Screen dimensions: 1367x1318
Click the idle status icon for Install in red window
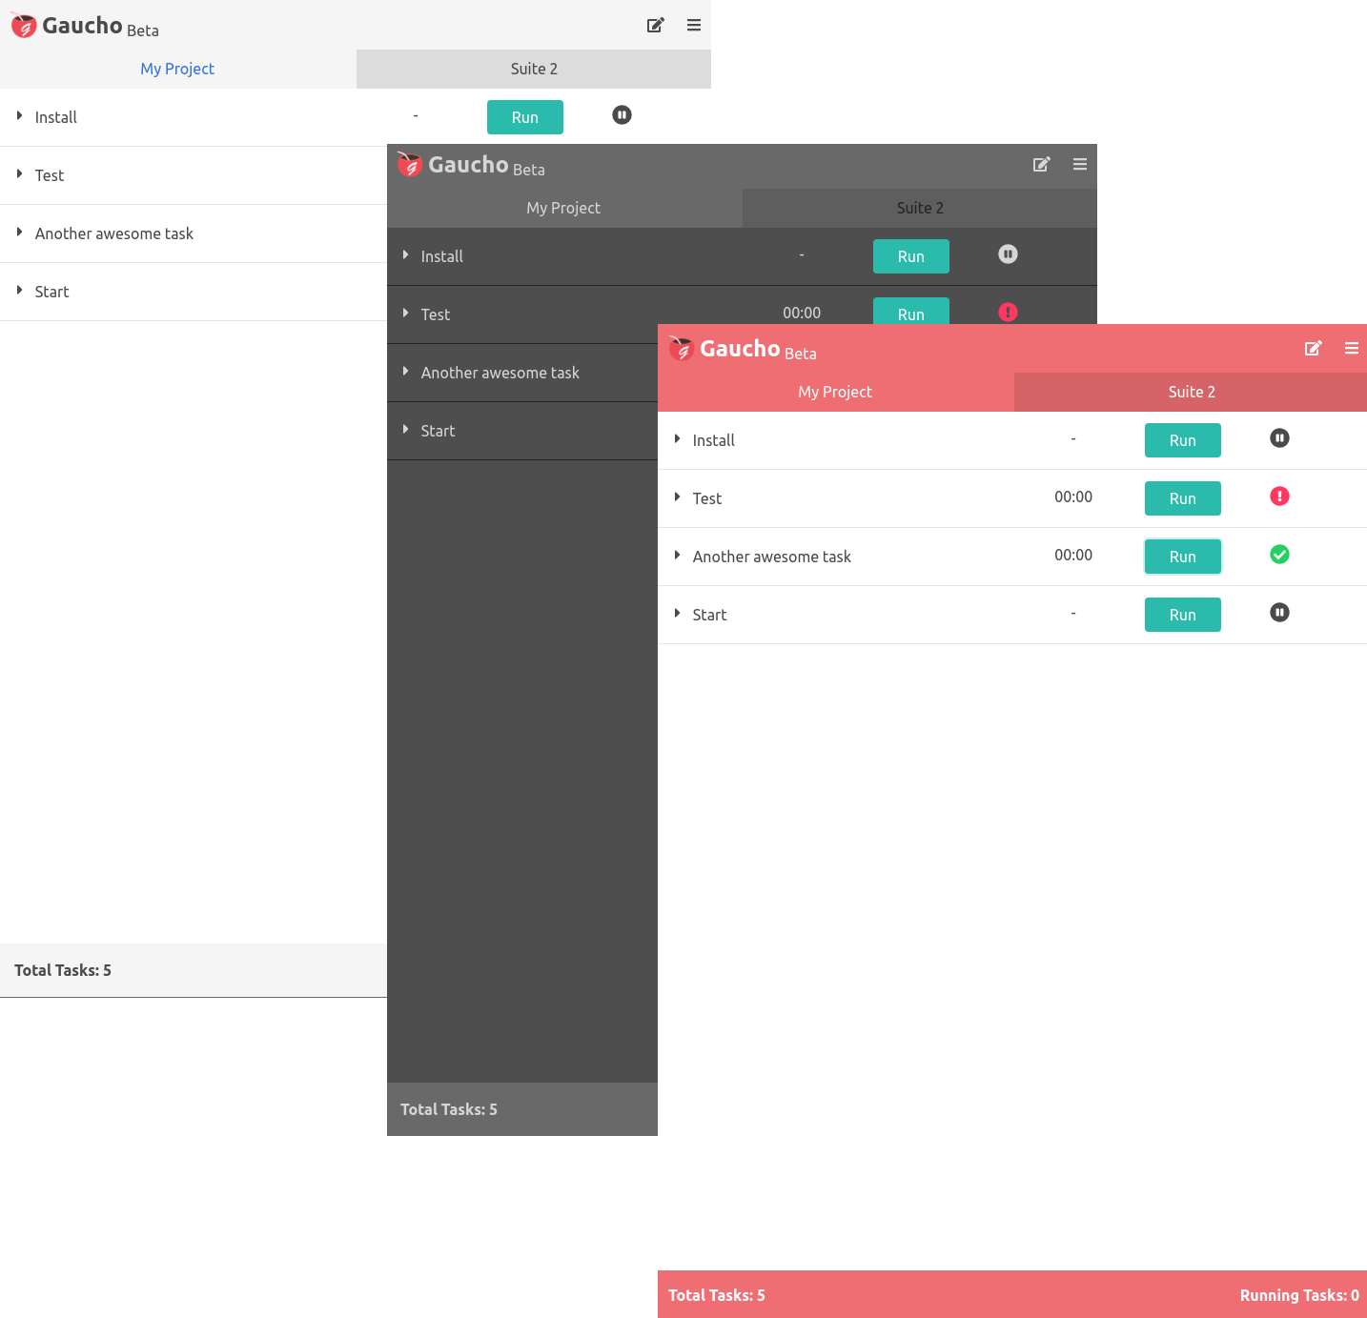click(x=1279, y=438)
